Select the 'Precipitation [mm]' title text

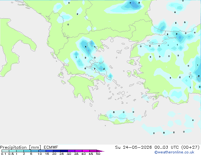click(x=21, y=147)
